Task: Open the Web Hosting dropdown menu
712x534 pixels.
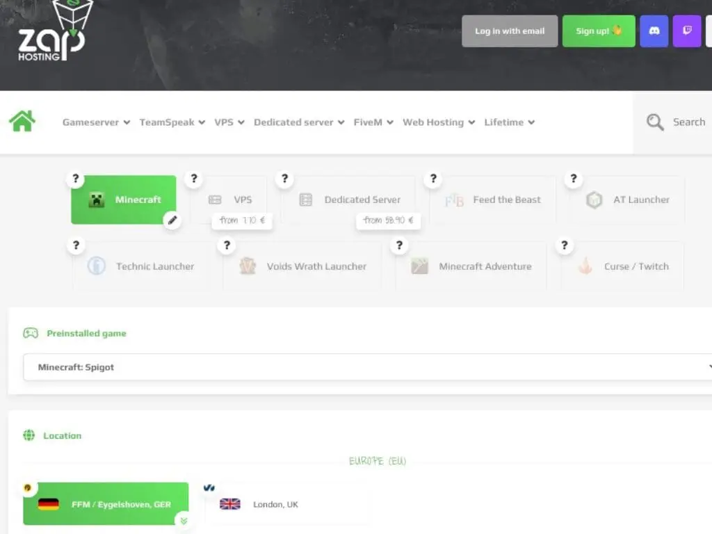Action: (x=439, y=122)
